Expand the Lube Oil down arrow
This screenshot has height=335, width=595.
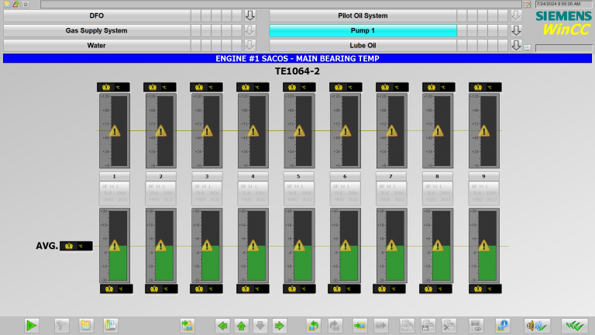coord(516,45)
